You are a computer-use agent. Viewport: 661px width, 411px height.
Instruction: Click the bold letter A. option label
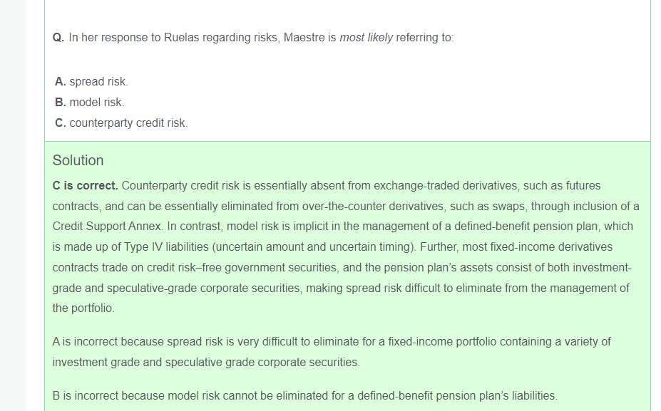pyautogui.click(x=61, y=81)
